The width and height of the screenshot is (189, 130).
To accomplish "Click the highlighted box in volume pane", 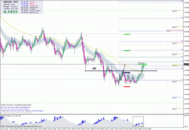I will [138, 122].
